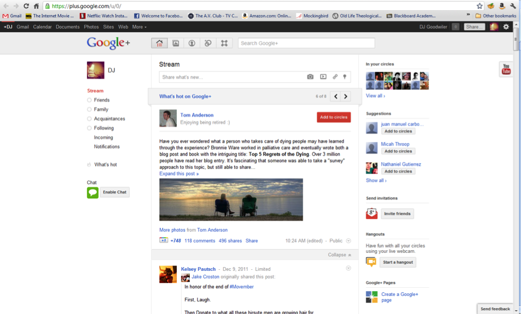Reload the page
The image size is (521, 314).
[x=26, y=6]
